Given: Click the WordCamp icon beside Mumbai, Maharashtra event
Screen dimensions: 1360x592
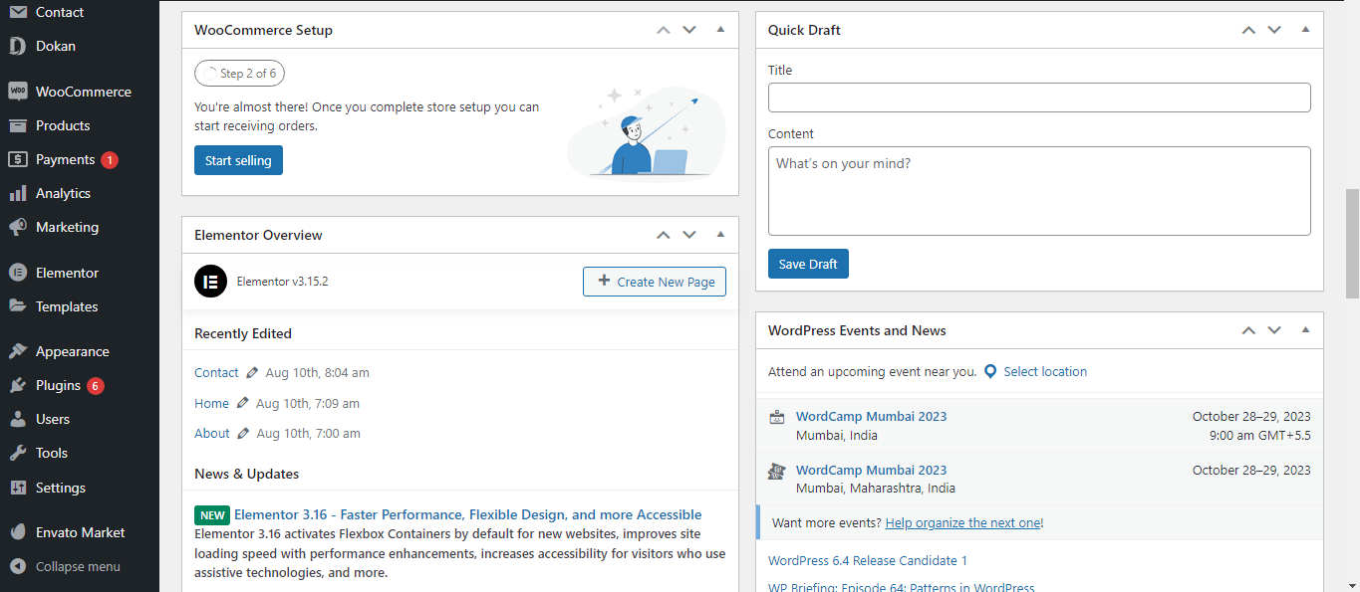Looking at the screenshot, I should [777, 472].
